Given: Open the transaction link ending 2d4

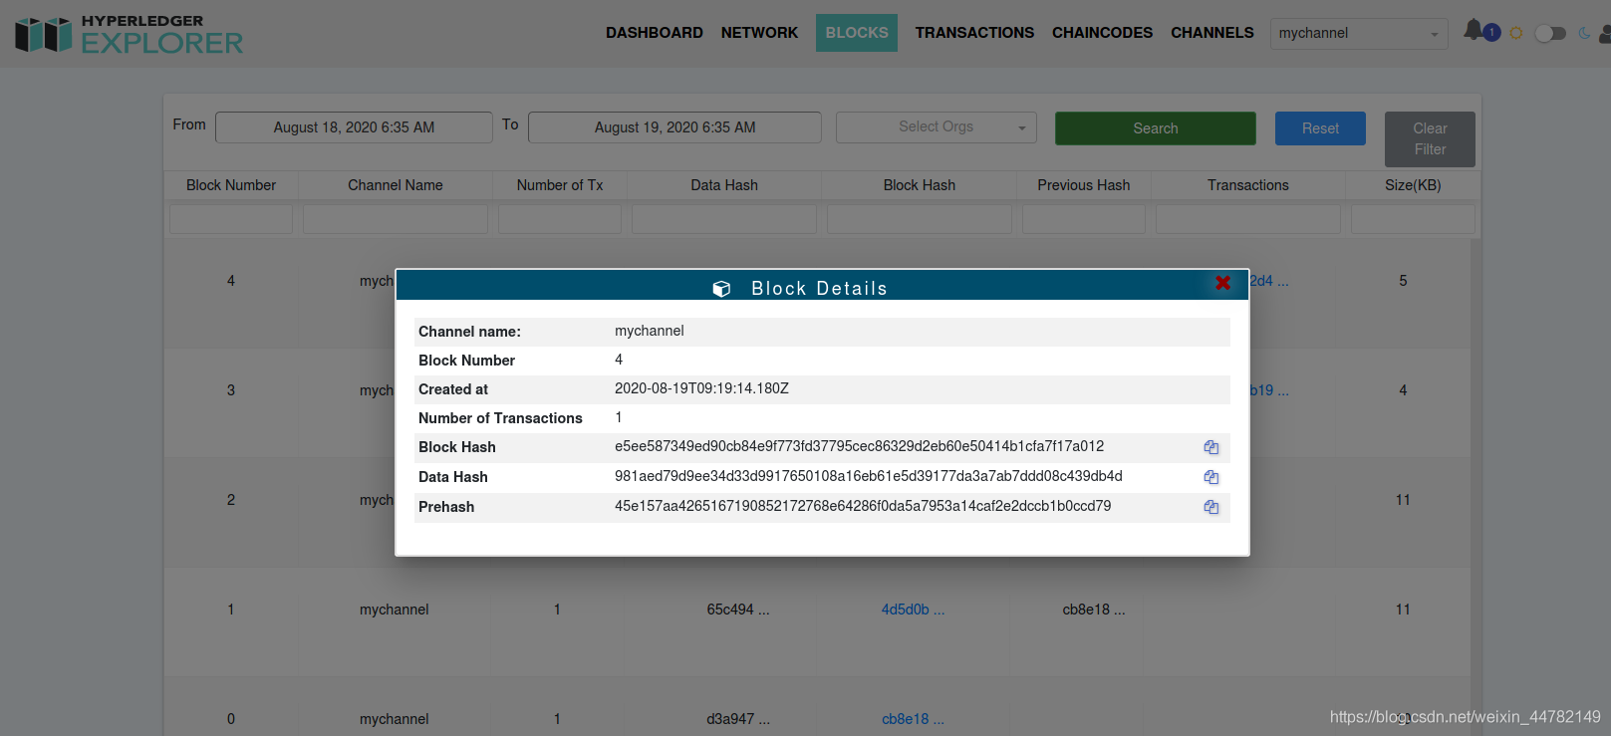Looking at the screenshot, I should tap(1269, 281).
